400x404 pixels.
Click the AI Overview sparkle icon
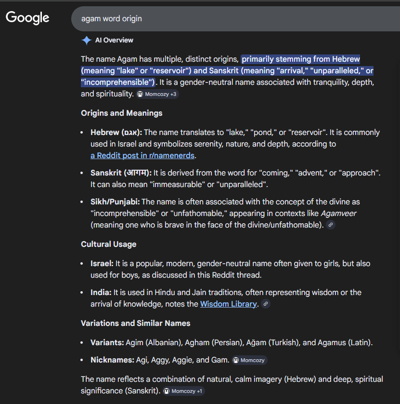tap(86, 40)
